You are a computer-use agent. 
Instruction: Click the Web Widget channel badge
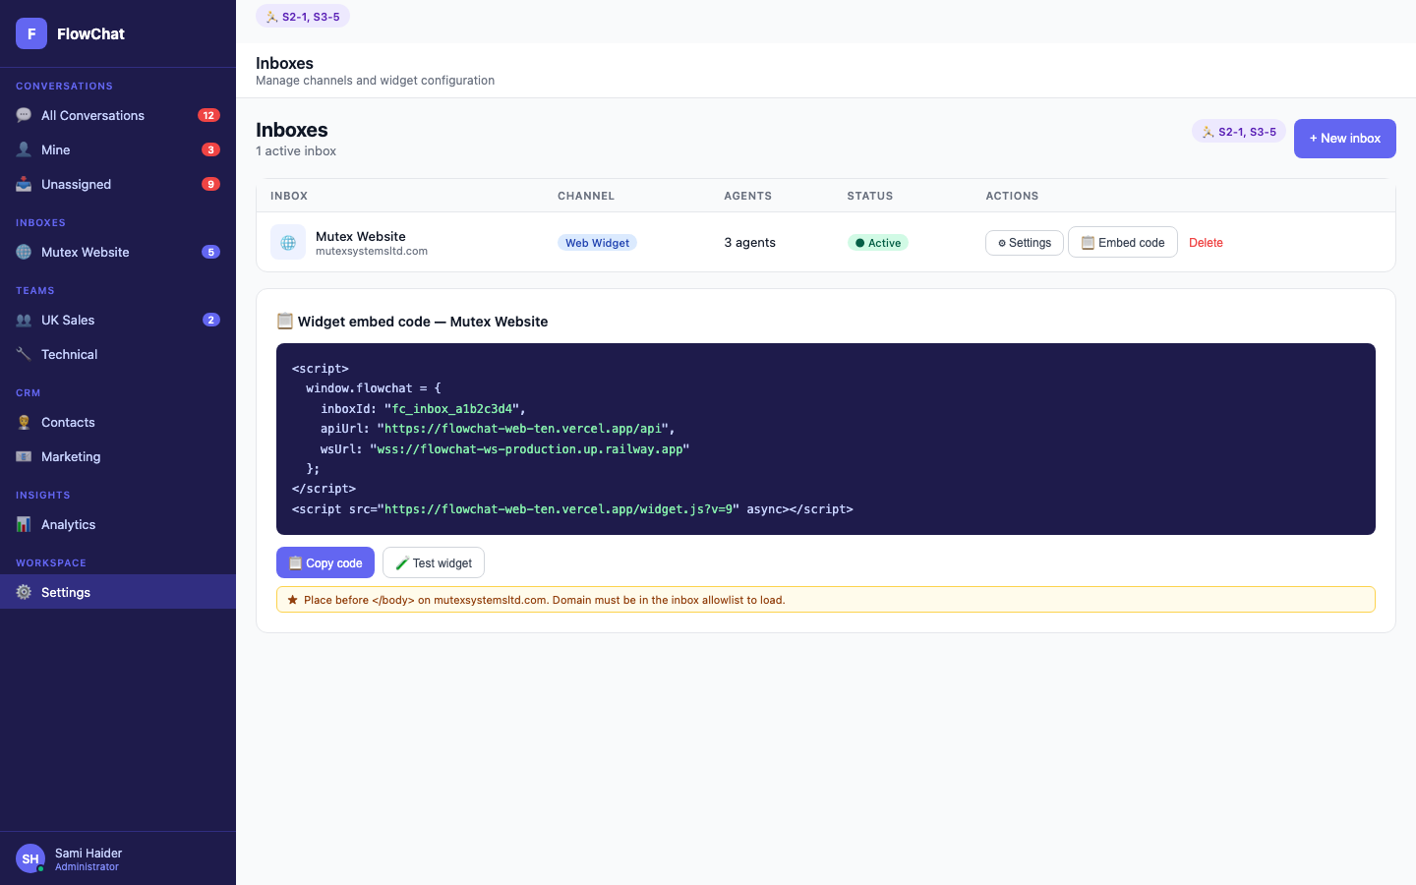pos(597,243)
